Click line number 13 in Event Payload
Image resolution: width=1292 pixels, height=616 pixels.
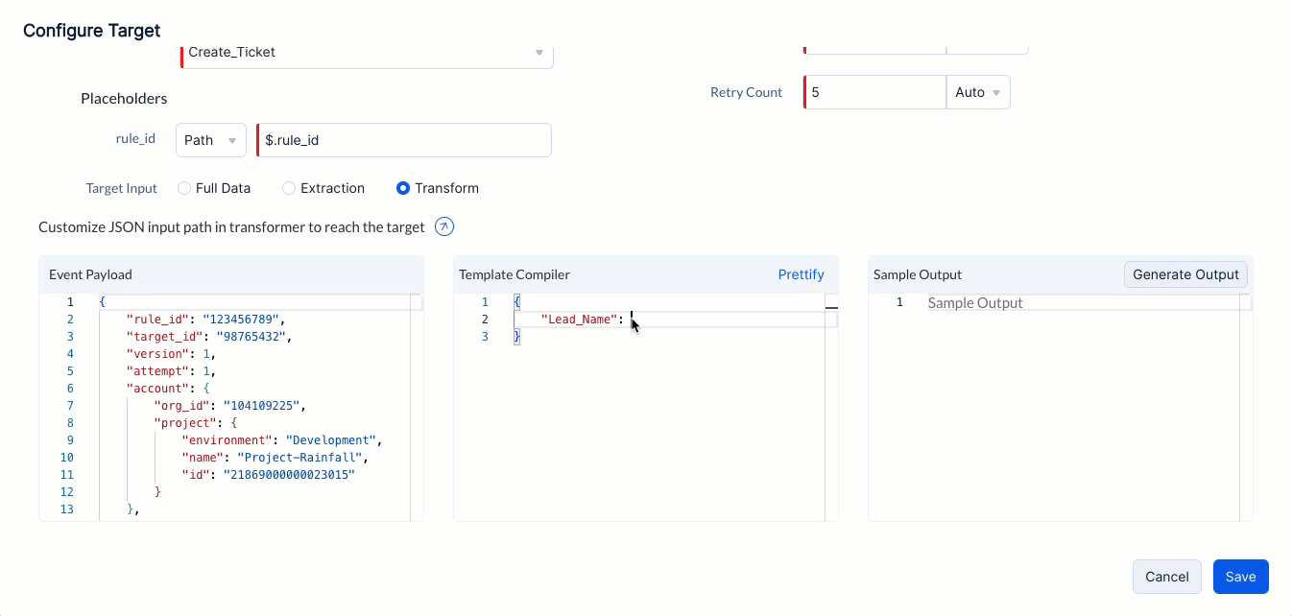click(66, 509)
